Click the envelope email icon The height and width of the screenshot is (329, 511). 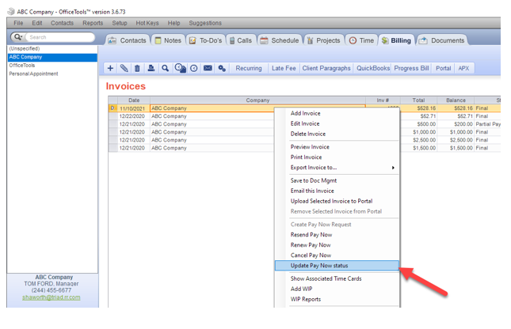pos(208,68)
